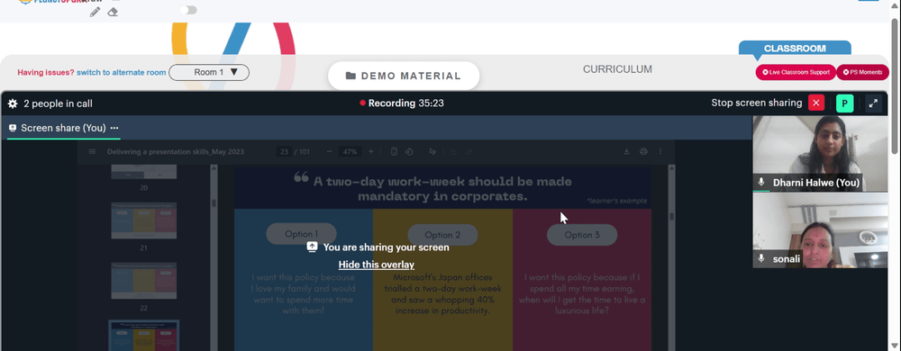Image resolution: width=901 pixels, height=351 pixels.
Task: Select the Screen share (You) tab
Action: point(63,128)
